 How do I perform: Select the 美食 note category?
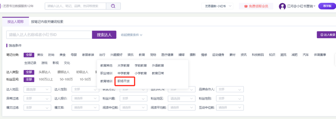point(63,55)
